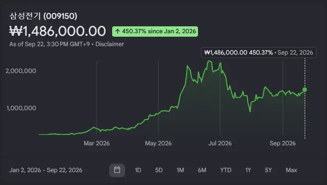Switch chart to 1M range

(180, 170)
